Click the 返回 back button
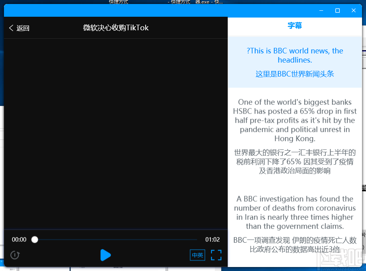The height and width of the screenshot is (271, 366). coord(19,27)
